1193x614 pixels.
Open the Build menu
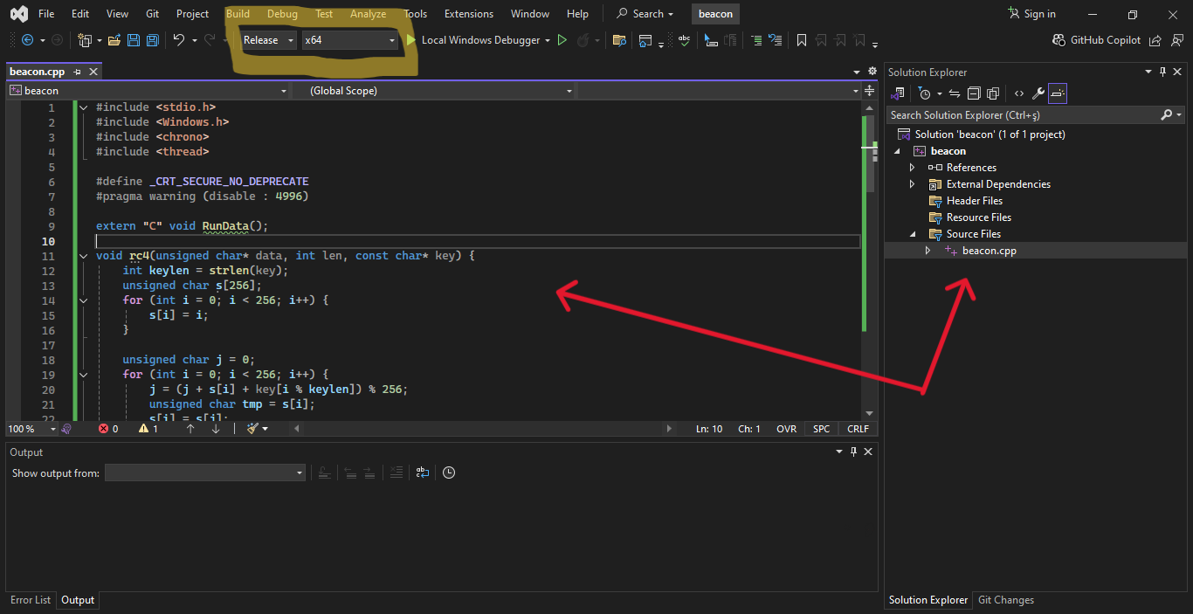point(238,14)
